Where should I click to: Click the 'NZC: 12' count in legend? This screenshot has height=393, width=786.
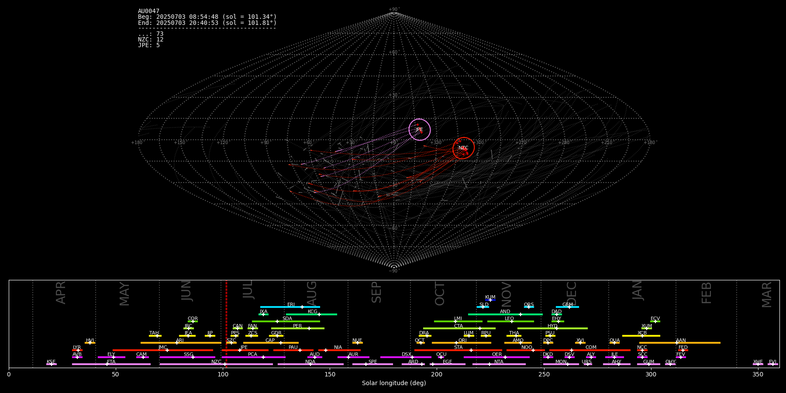(x=151, y=40)
